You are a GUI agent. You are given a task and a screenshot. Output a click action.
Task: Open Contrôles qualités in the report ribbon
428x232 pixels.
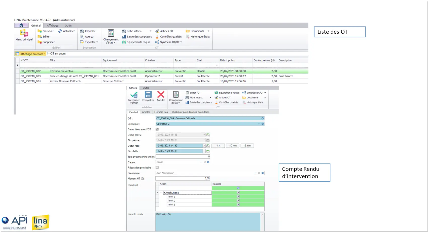[226, 102]
